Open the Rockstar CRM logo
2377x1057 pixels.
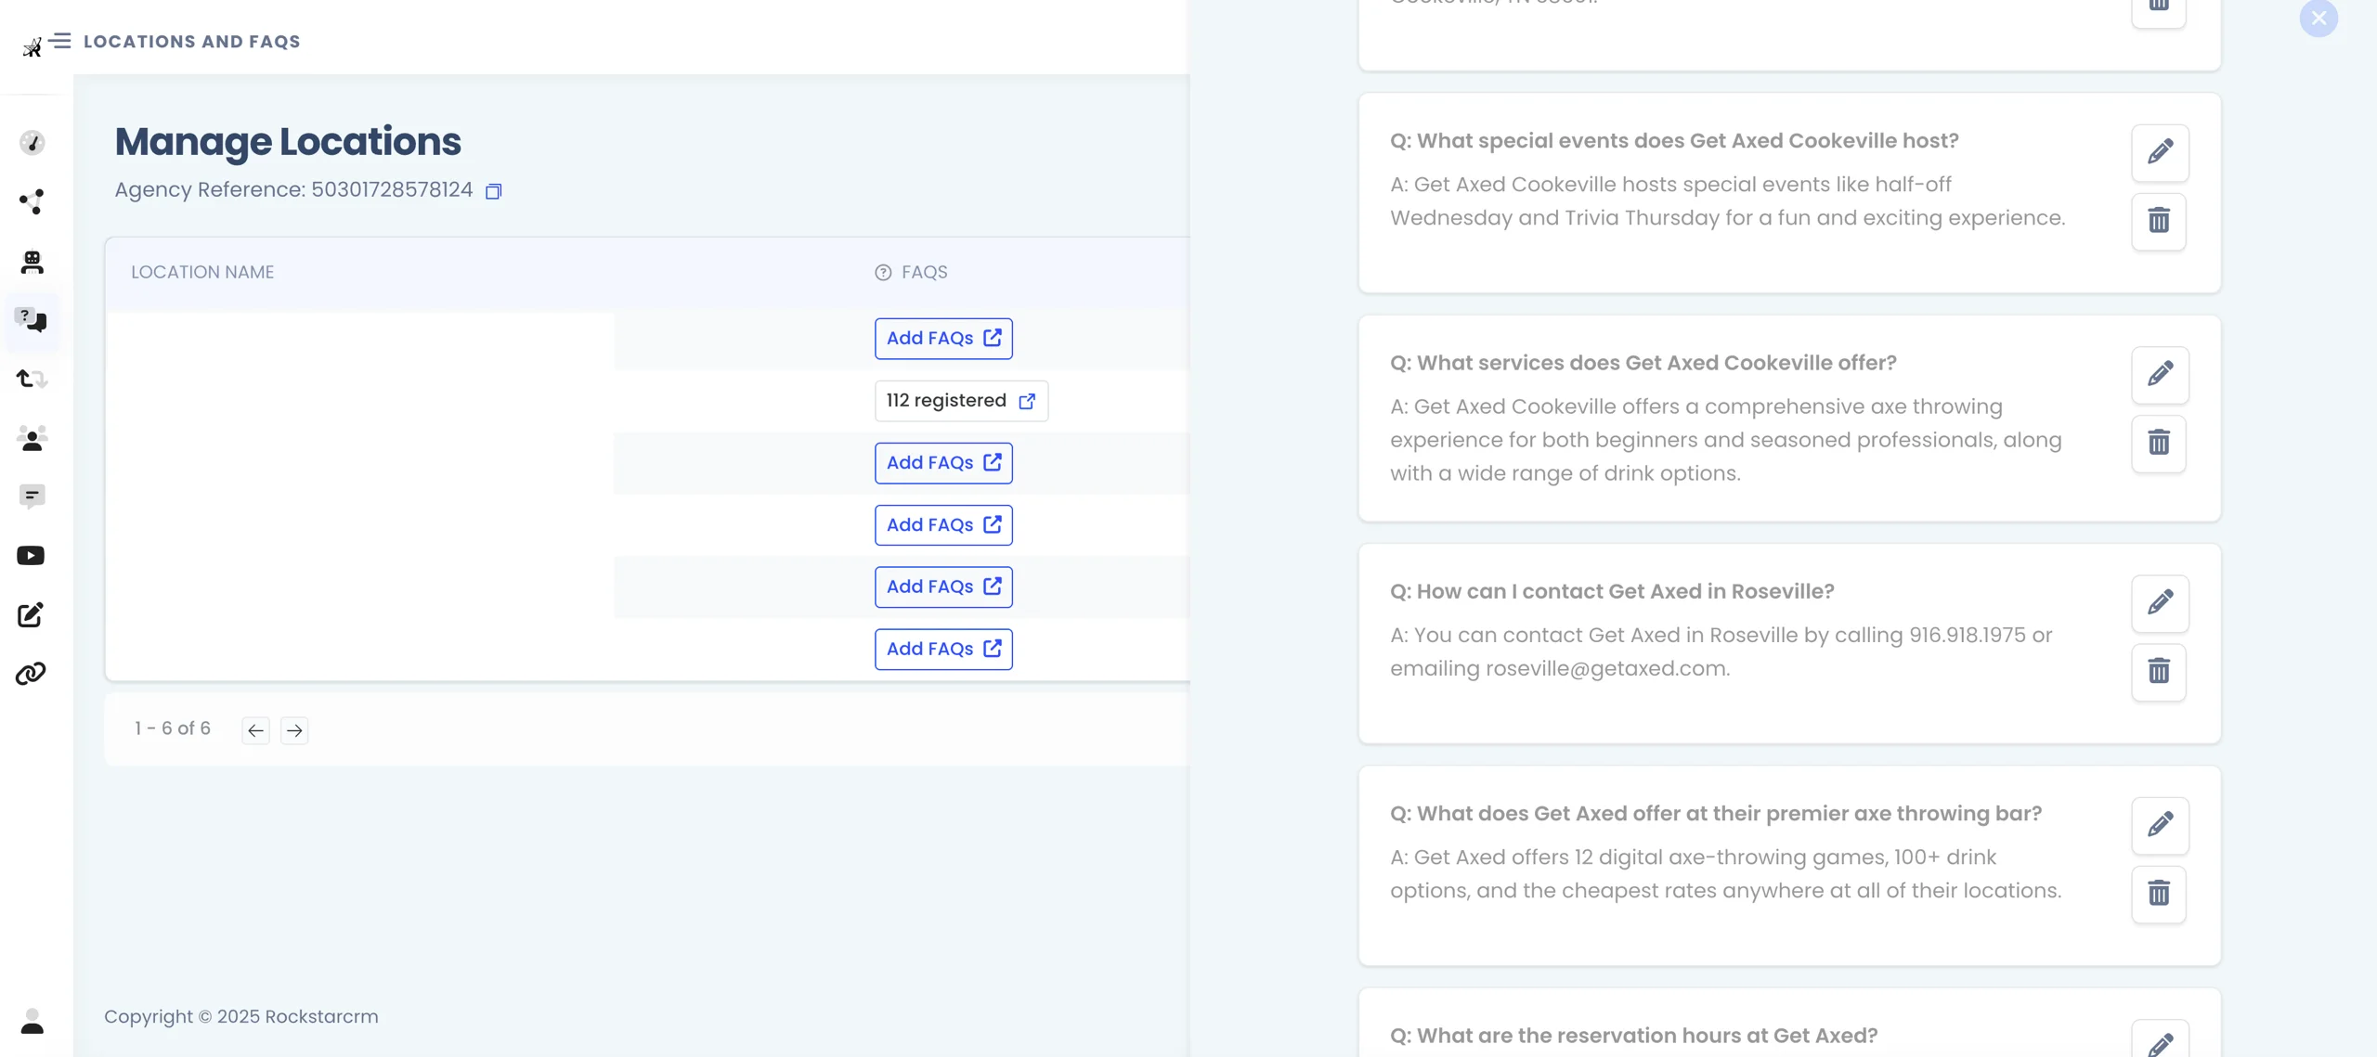pyautogui.click(x=32, y=46)
